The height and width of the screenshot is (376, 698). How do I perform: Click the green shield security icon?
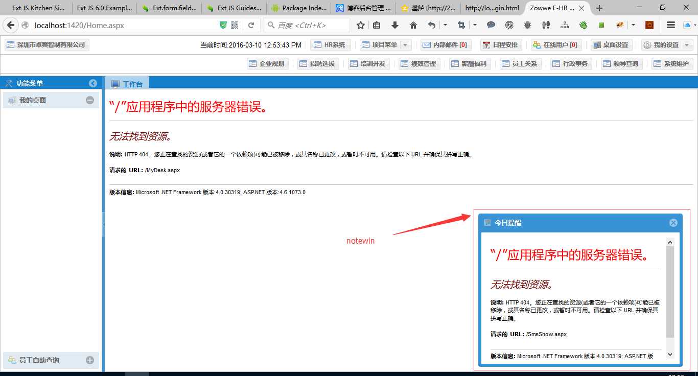223,25
